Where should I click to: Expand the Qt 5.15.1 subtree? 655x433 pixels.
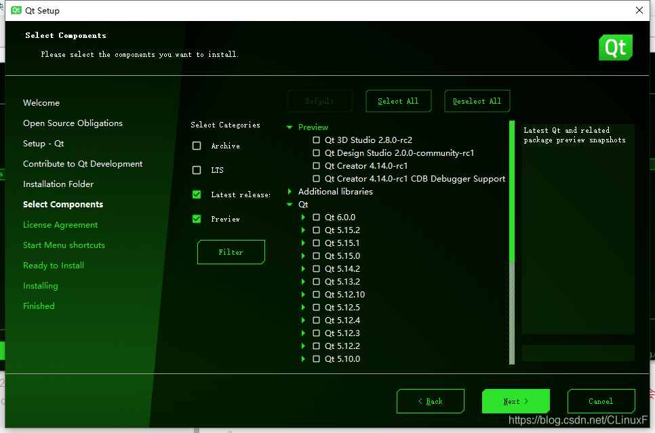click(x=303, y=243)
